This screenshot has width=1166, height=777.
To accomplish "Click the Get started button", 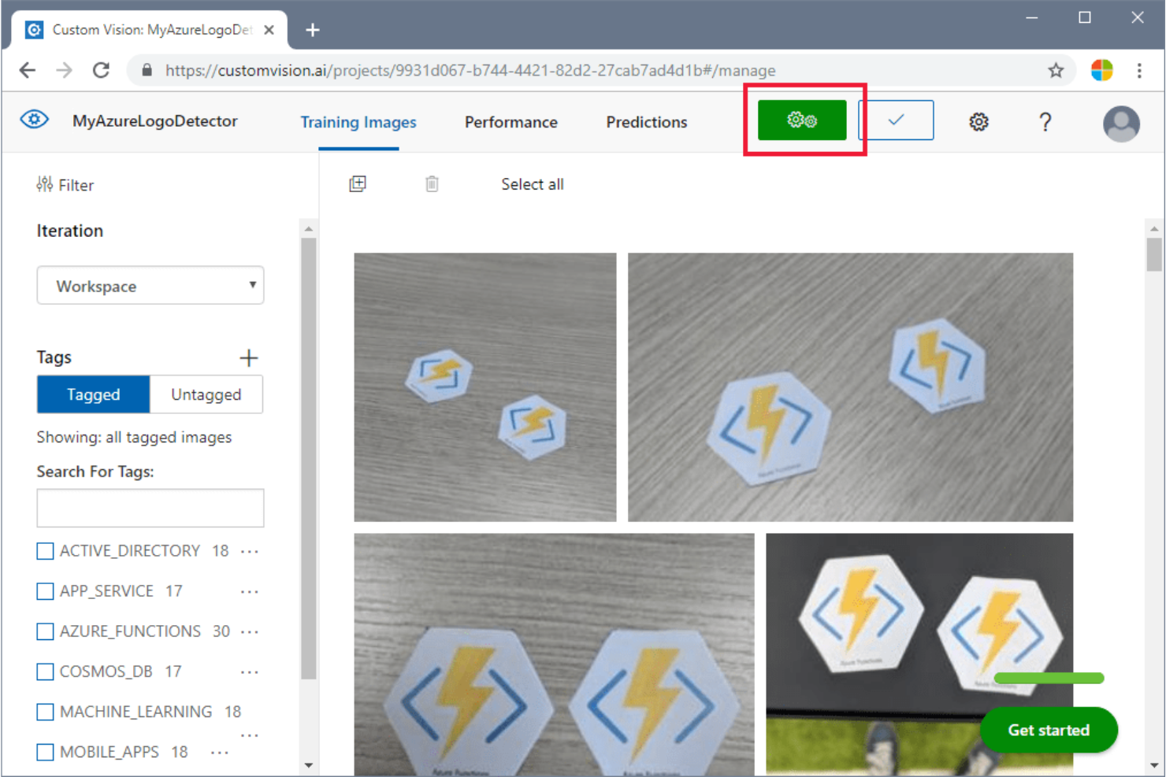I will (1049, 730).
